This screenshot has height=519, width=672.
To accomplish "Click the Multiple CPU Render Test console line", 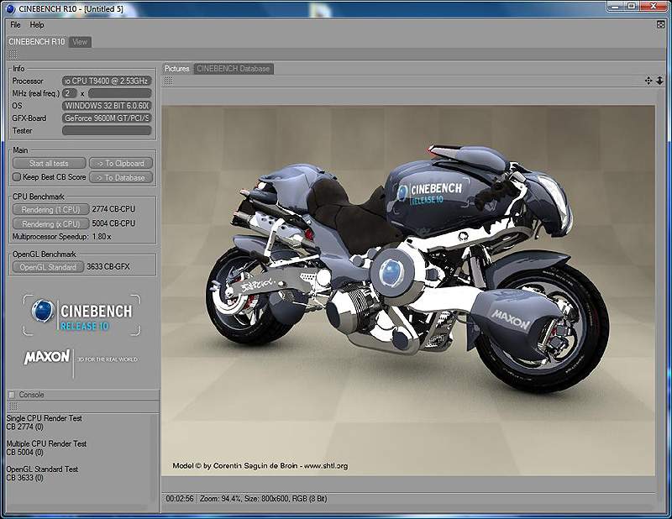I will pyautogui.click(x=46, y=443).
